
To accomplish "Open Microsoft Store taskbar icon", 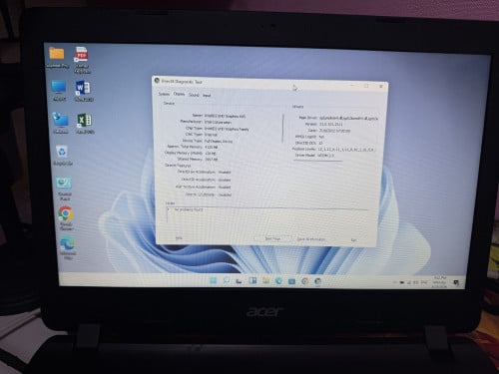I will 291,281.
